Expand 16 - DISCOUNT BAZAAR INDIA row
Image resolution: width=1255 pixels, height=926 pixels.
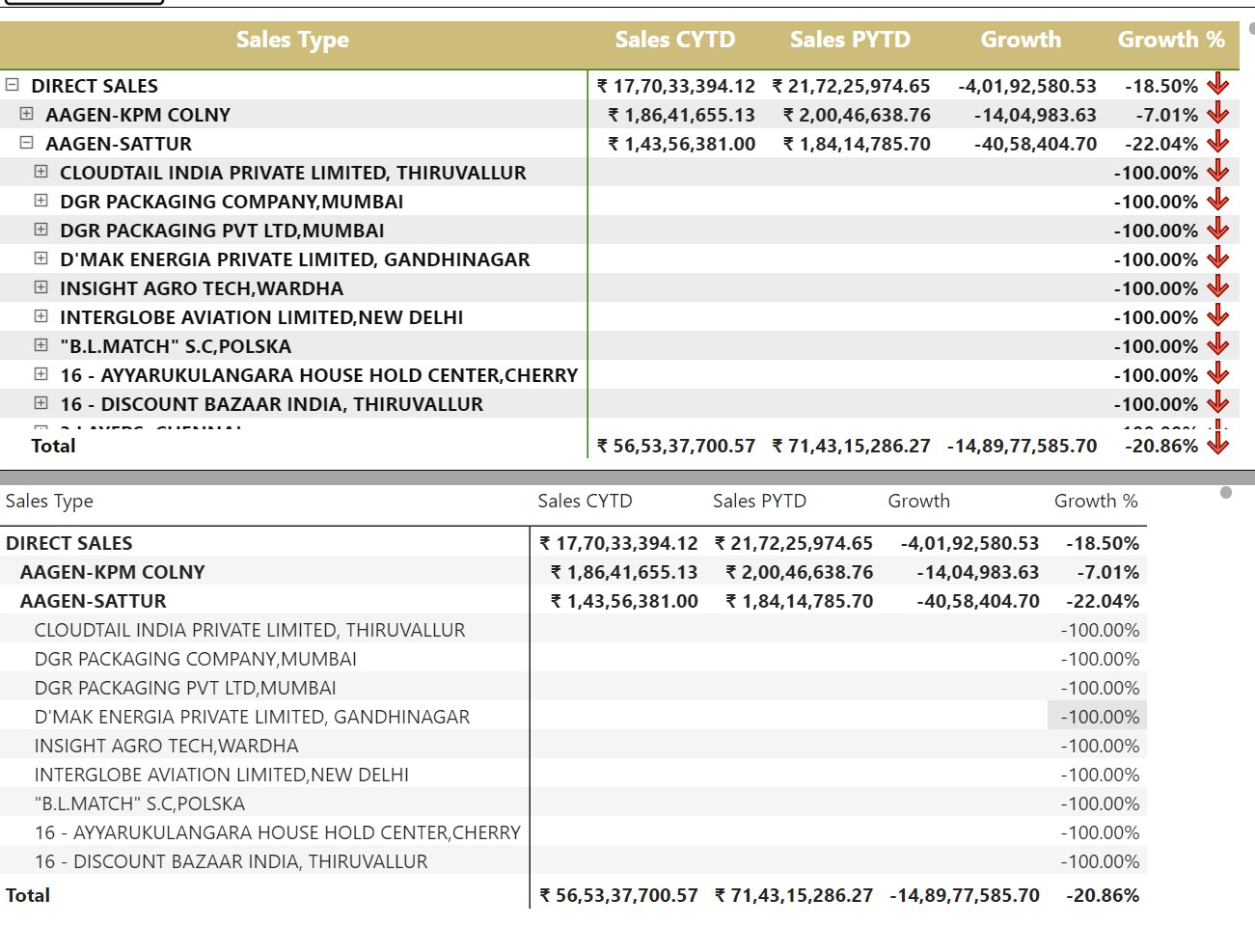click(x=41, y=403)
